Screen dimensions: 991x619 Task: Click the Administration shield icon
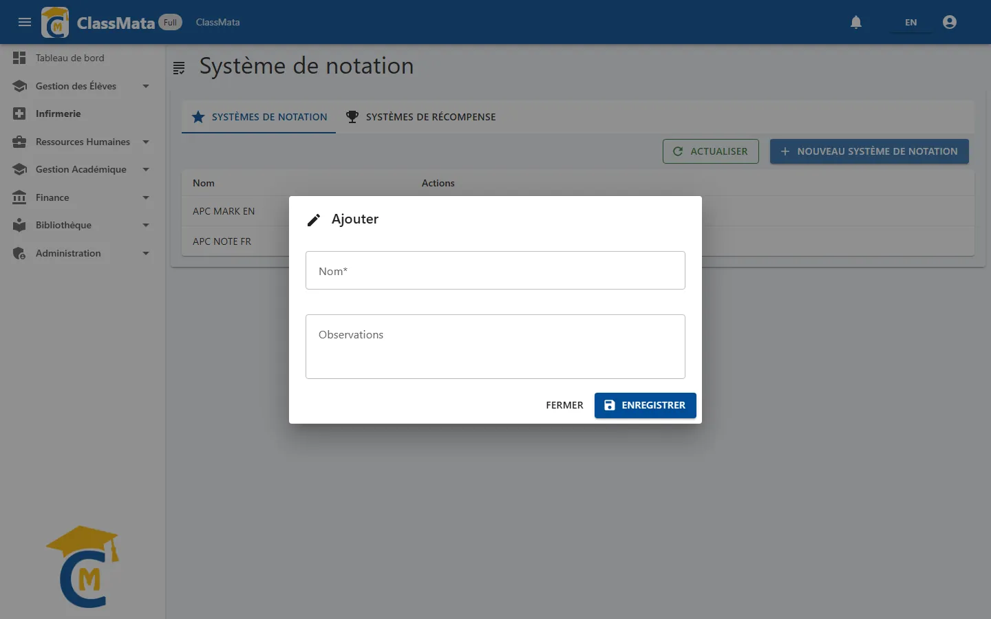tap(19, 253)
